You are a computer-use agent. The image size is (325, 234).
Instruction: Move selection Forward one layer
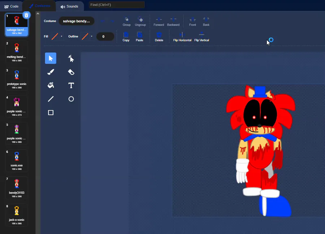159,22
